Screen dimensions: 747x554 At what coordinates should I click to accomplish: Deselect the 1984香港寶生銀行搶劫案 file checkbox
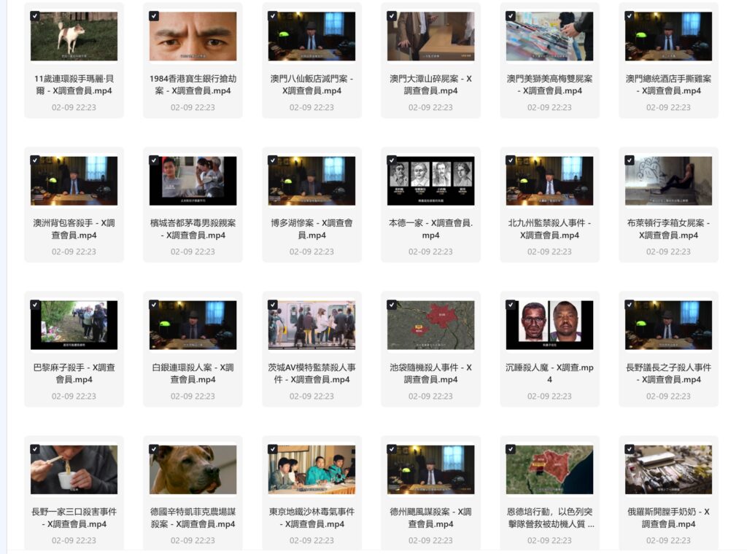pyautogui.click(x=153, y=16)
